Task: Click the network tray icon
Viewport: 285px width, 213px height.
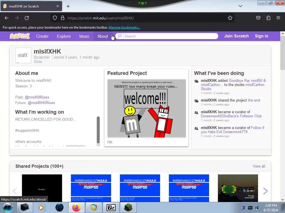Action: click(250, 208)
